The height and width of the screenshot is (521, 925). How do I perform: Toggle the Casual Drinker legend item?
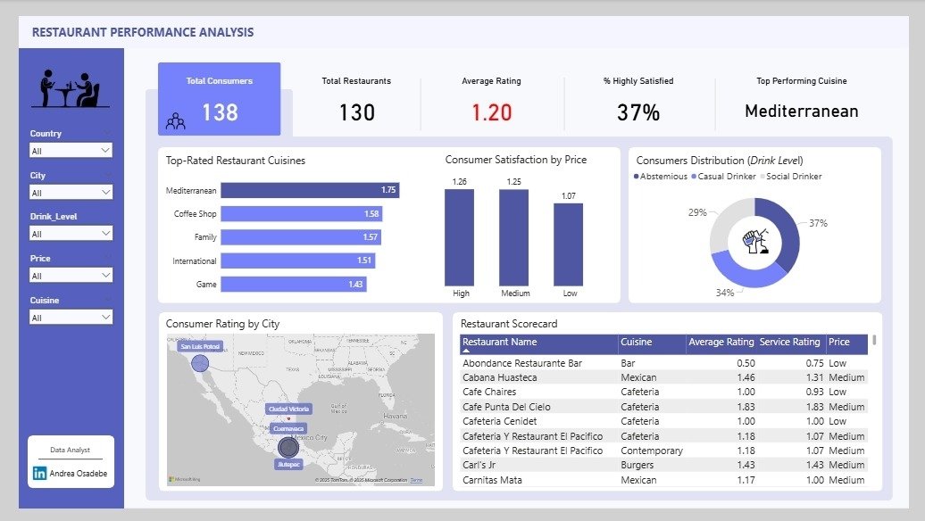(725, 177)
